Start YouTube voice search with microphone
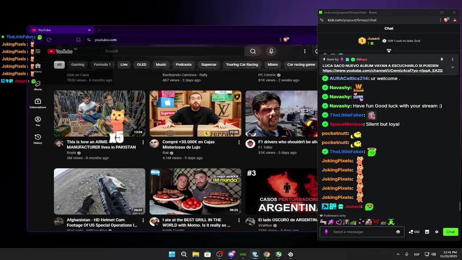The width and height of the screenshot is (462, 260). (x=271, y=51)
